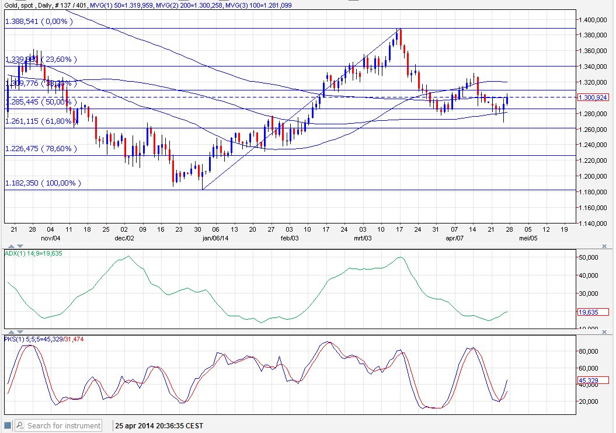Click the apr/07 date axis label
The height and width of the screenshot is (433, 616).
pyautogui.click(x=454, y=238)
